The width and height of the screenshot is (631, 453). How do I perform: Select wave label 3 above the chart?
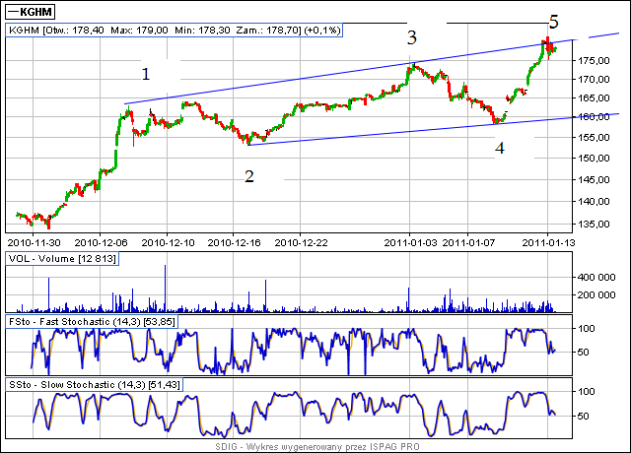[411, 37]
